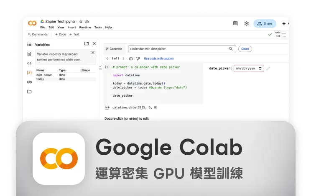Viewport: 311px width, 196px height.
Task: Open the Runtime menu
Action: [x=85, y=27]
